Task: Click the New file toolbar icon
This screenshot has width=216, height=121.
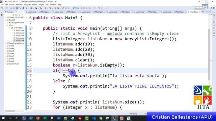Action: point(2,8)
